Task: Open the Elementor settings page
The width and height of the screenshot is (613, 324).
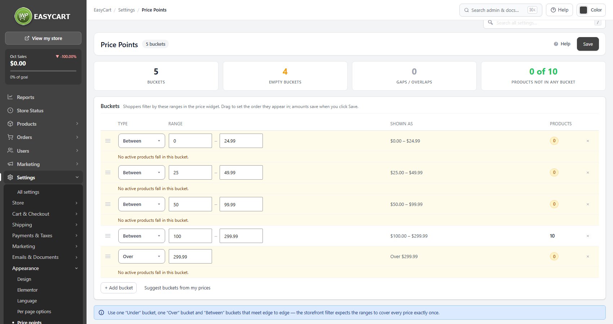Action: [x=27, y=290]
